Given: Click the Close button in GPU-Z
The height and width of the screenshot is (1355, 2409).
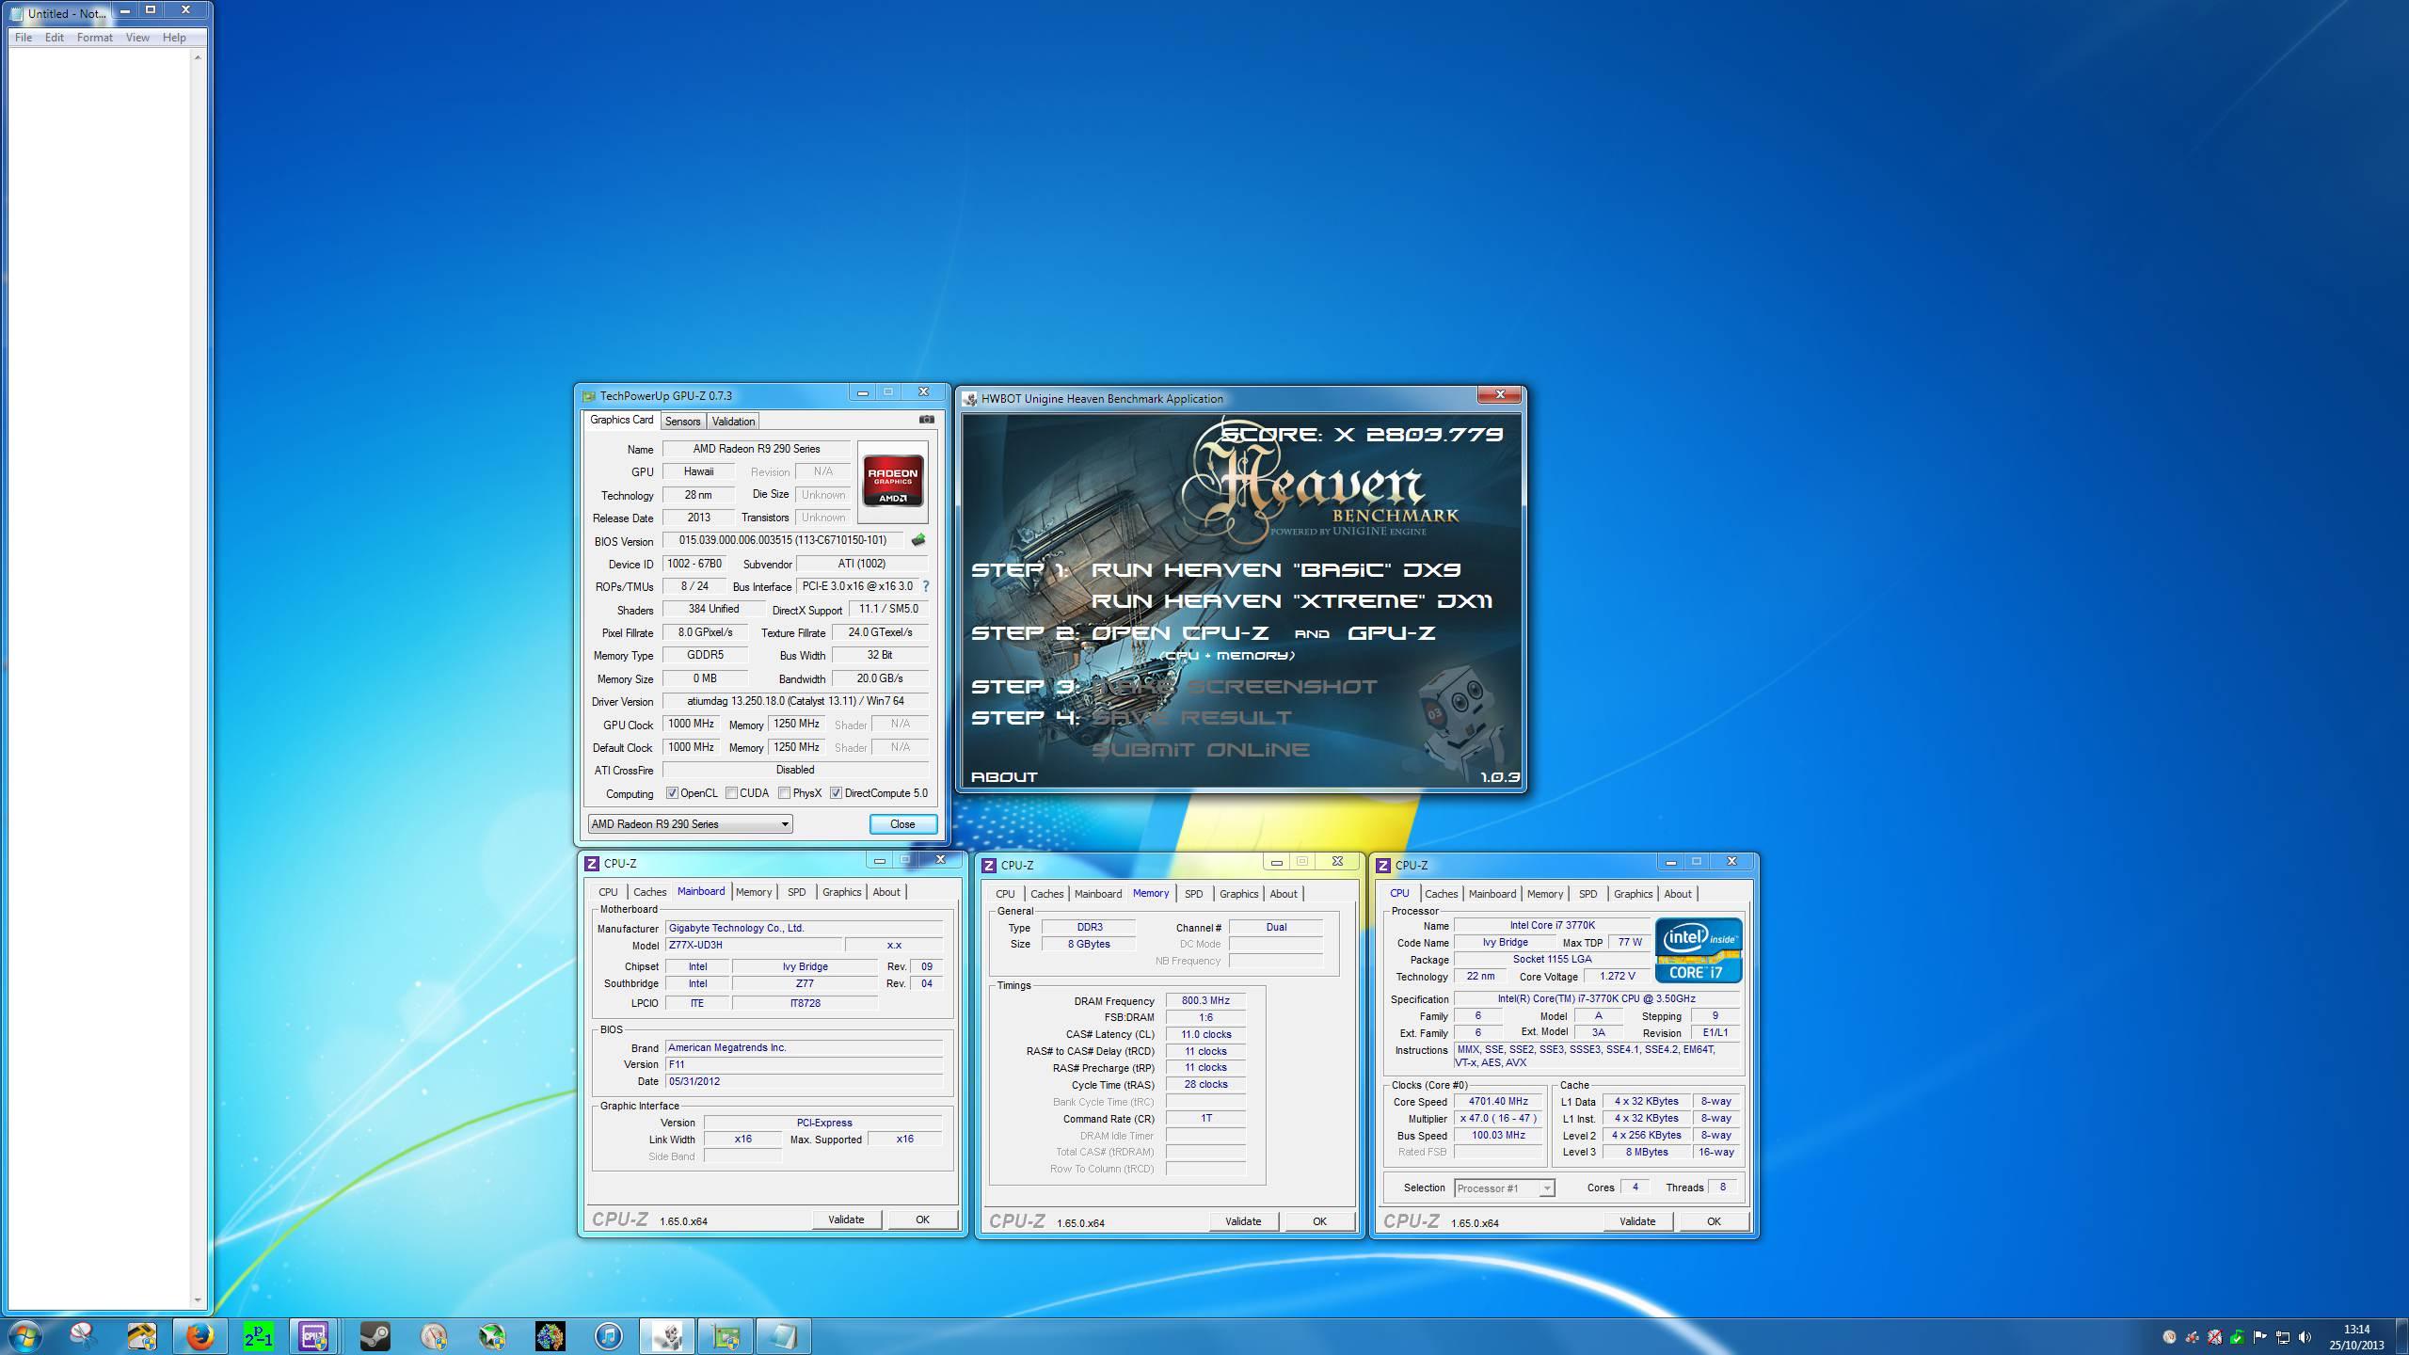Looking at the screenshot, I should tap(902, 824).
